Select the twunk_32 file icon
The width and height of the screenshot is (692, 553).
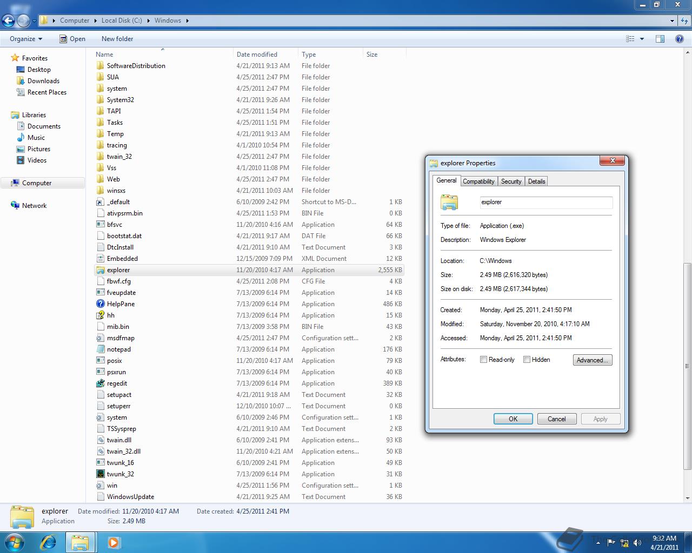click(100, 474)
